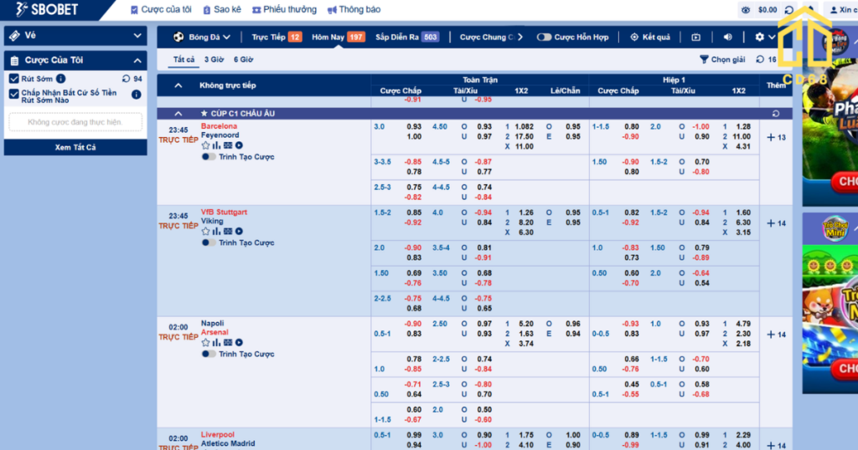The image size is (858, 450).
Task: Open statistics icon for Napoli match
Action: click(217, 343)
